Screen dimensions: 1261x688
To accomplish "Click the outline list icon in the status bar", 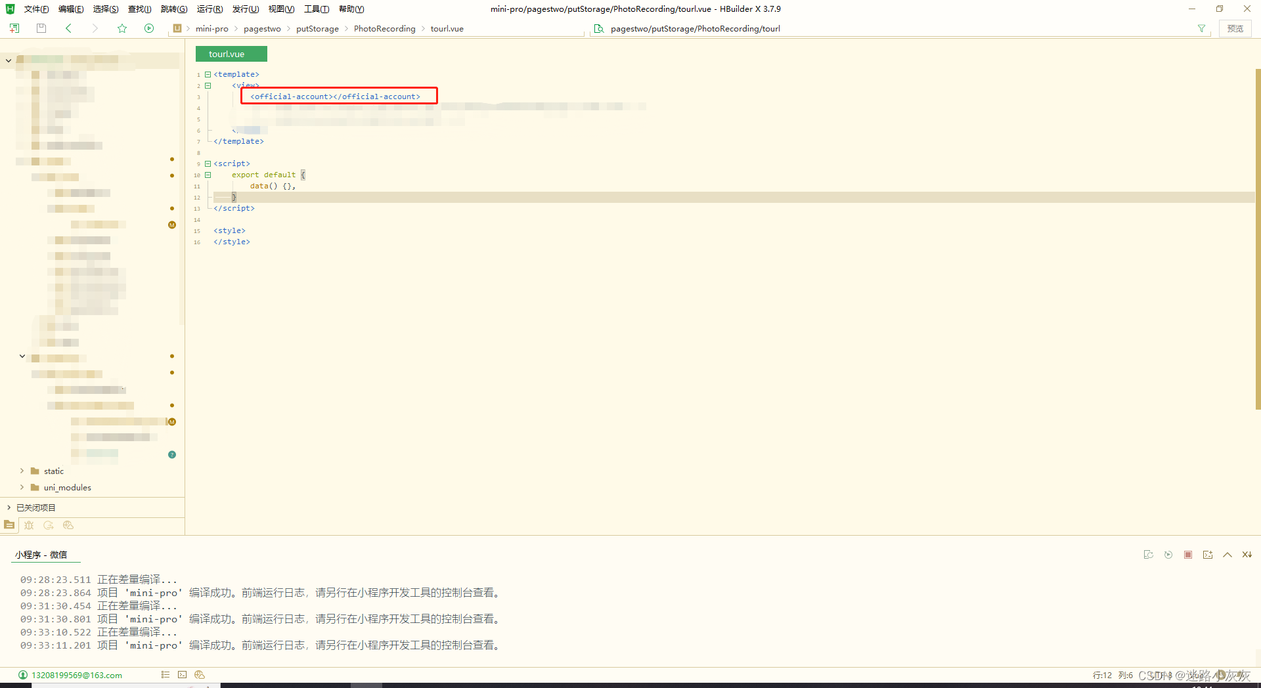I will pyautogui.click(x=166, y=674).
